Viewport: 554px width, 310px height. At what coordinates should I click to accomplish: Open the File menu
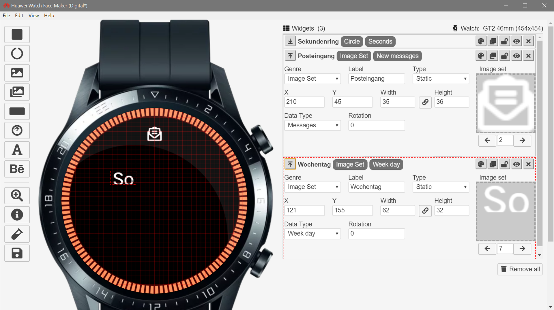pos(6,16)
